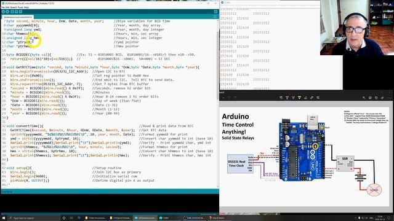Click 'unsigned long ymd;' declaration line

point(24,29)
